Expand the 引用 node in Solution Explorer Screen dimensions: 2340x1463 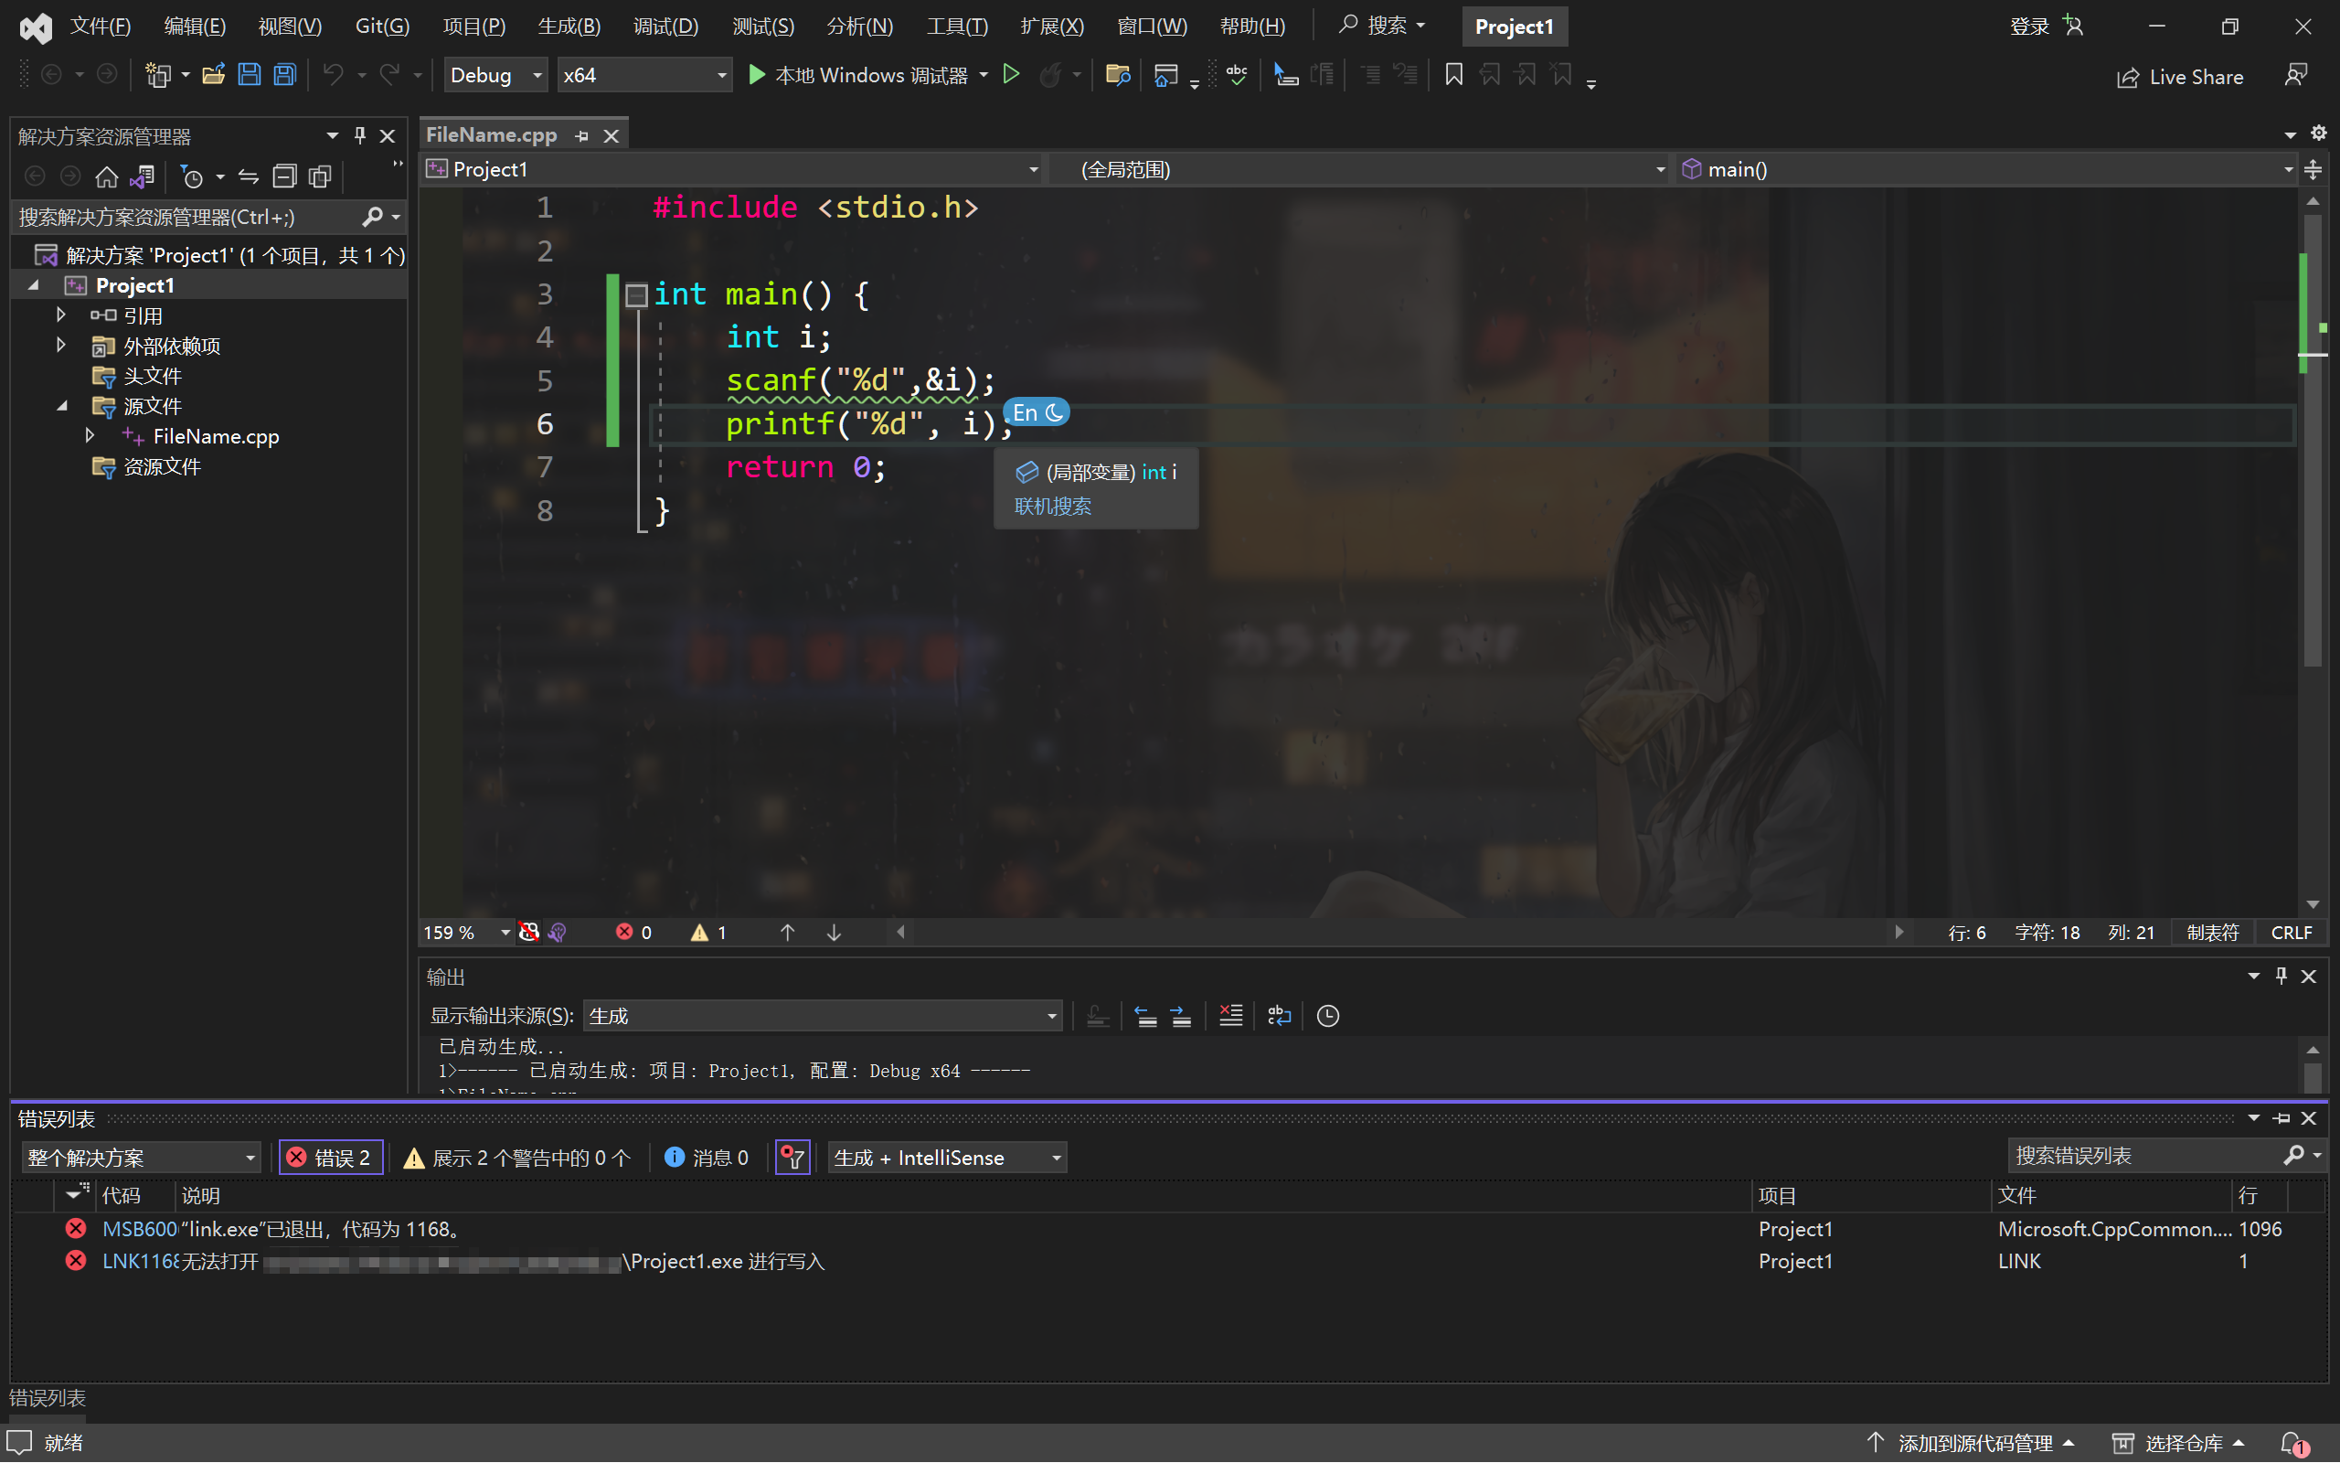pos(61,315)
